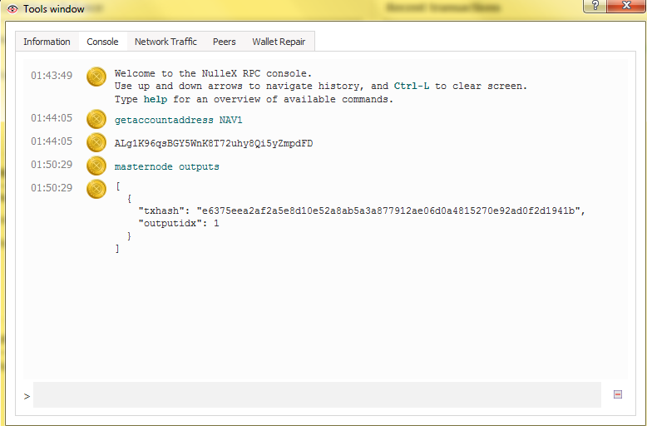Viewport: 647px width, 426px height.
Task: Click the Welcome to the NulleX RPC console line
Action: click(x=214, y=73)
